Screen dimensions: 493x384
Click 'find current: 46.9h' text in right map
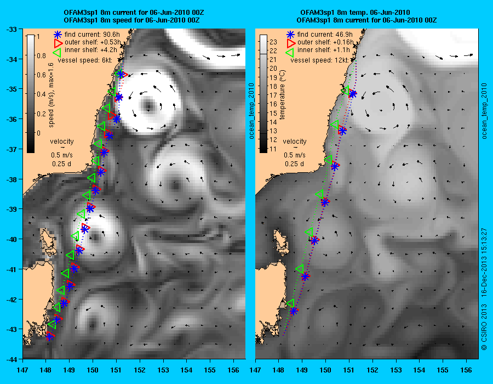(325, 35)
